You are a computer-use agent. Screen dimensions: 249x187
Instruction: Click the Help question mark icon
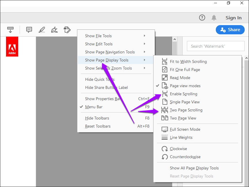[202, 18]
